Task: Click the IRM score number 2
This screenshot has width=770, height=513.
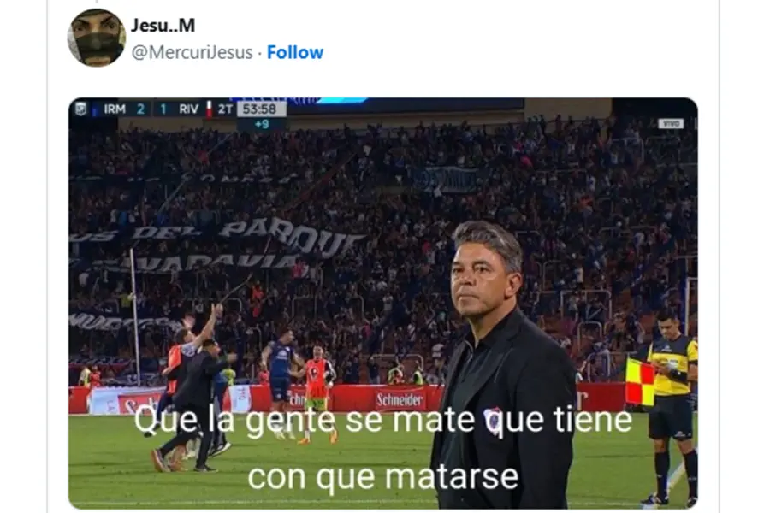Action: 140,109
